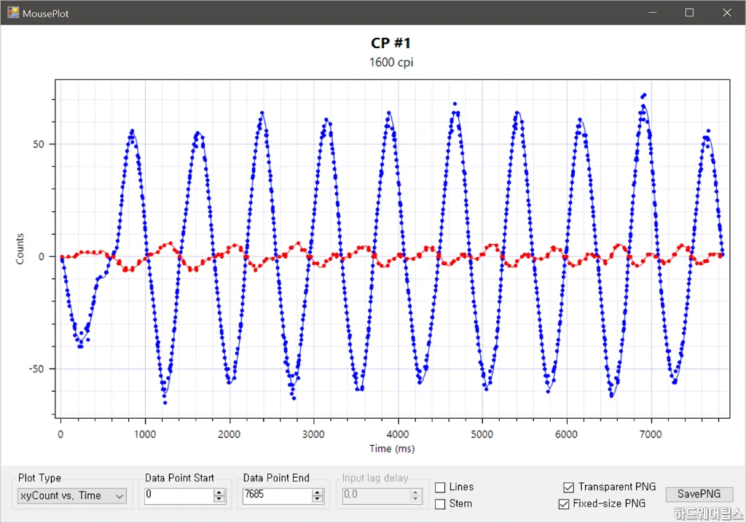
Task: Click the y-axis tick label 50
Action: 38,144
